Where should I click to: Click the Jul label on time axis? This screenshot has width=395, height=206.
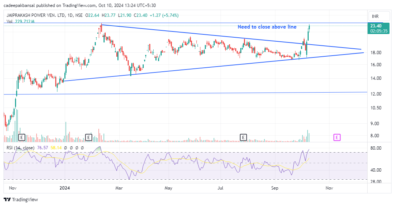[x=221, y=188]
